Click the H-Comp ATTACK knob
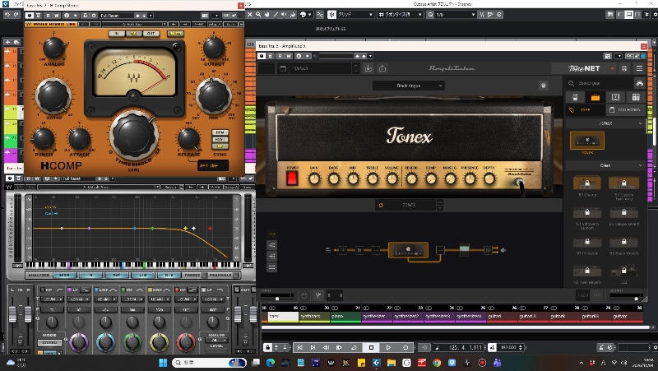The width and height of the screenshot is (658, 371). (x=79, y=138)
